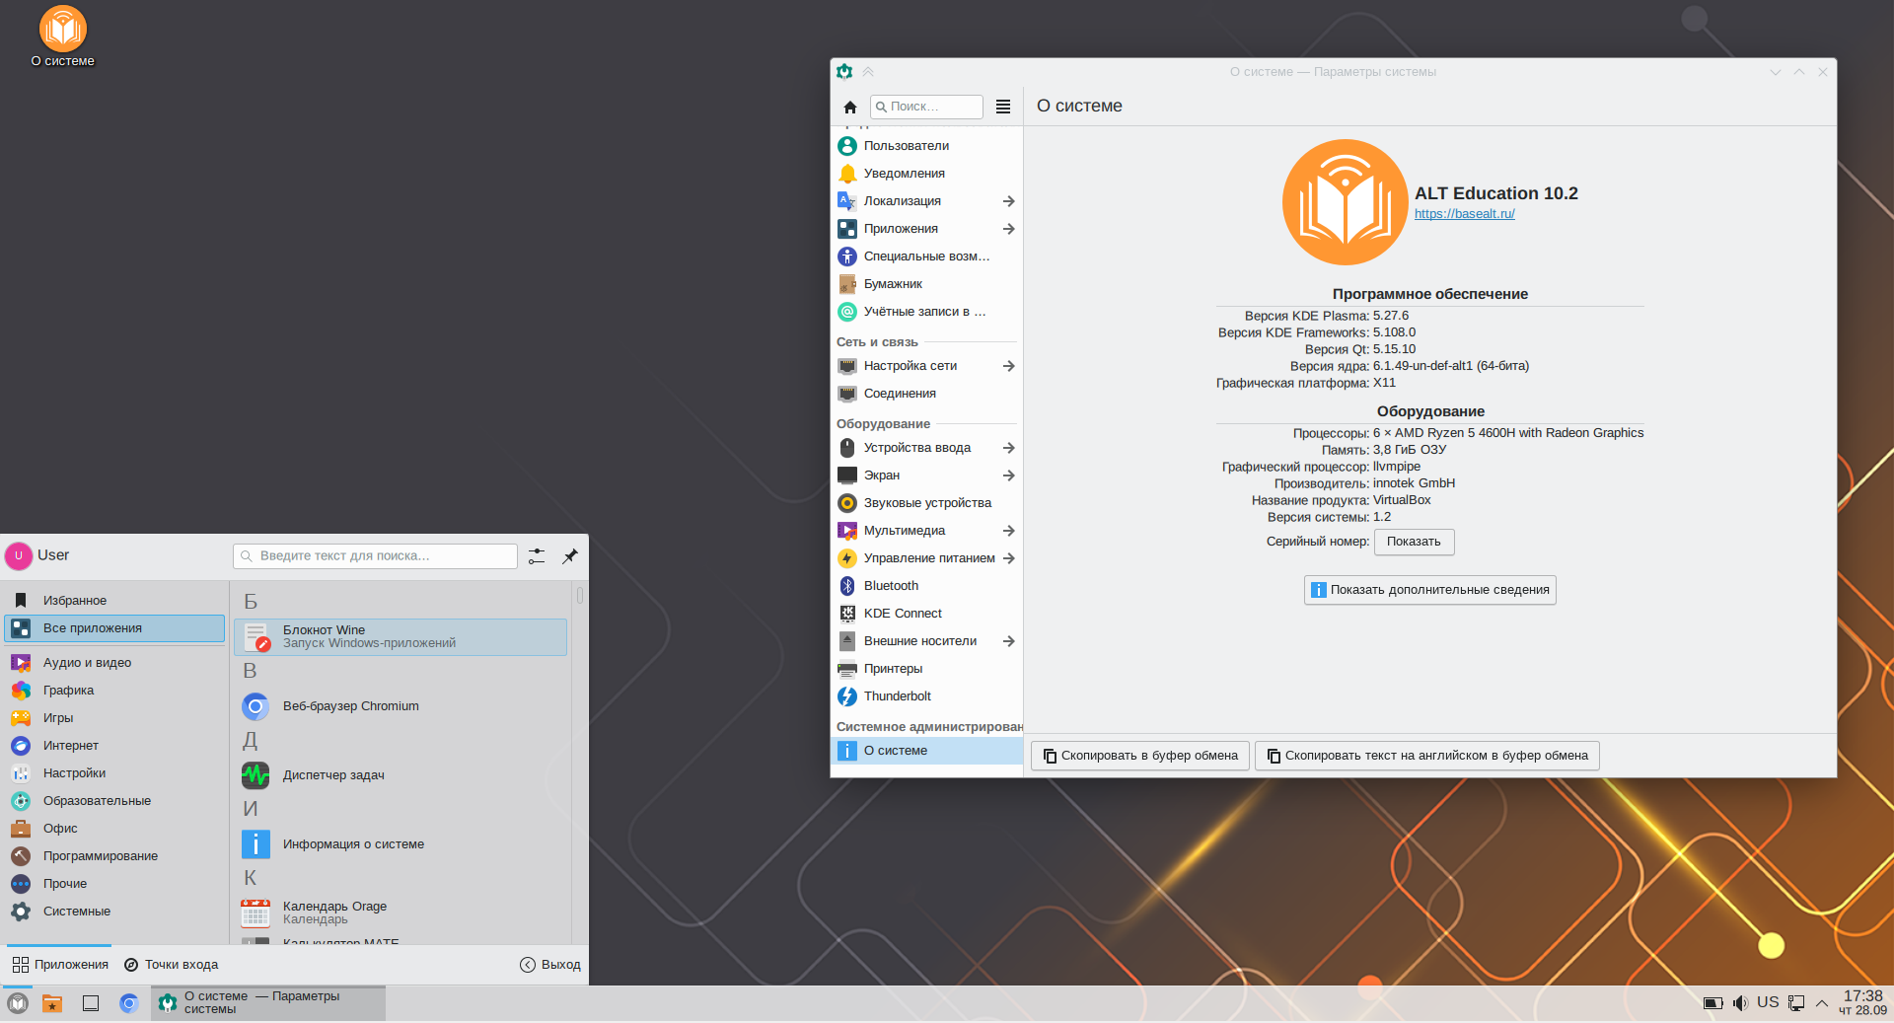Screen dimensions: 1894x1023
Task: Open the file manager from taskbar
Action: click(x=52, y=1003)
